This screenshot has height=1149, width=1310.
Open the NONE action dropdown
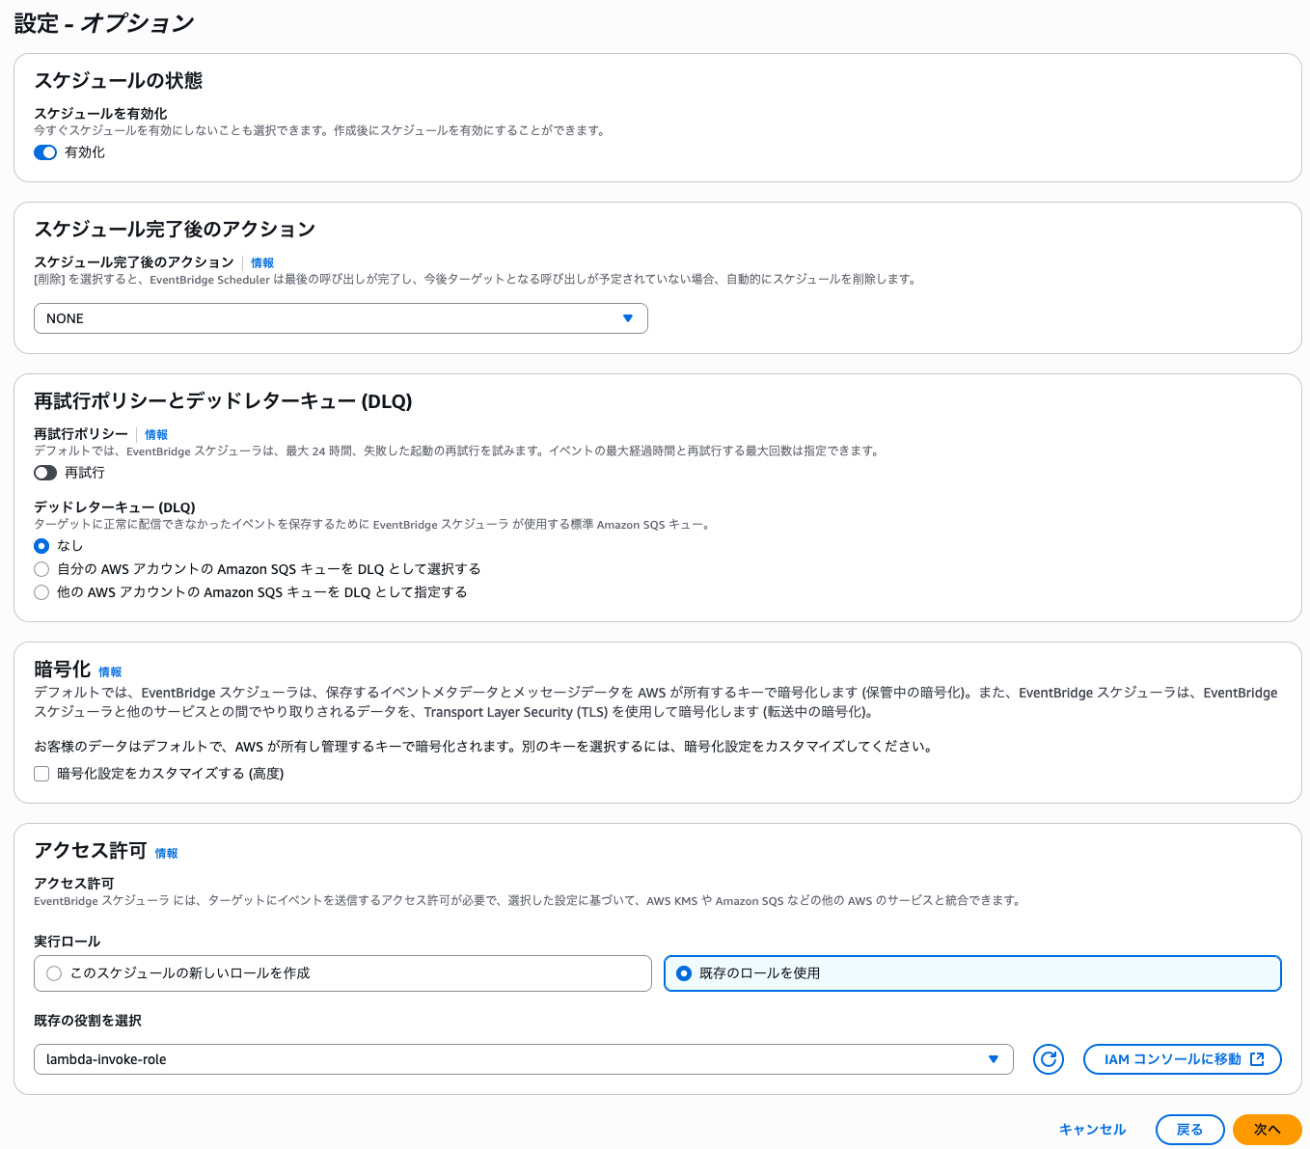pyautogui.click(x=341, y=318)
